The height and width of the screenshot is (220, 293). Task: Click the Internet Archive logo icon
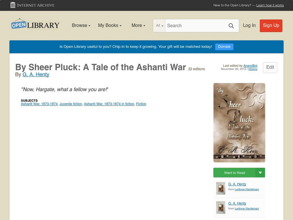point(13,5)
